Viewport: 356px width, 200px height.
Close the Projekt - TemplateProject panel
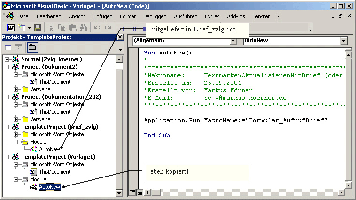(120, 37)
